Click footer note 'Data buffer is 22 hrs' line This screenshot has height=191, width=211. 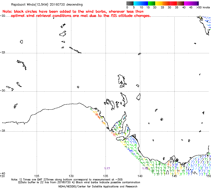[x=79, y=182]
